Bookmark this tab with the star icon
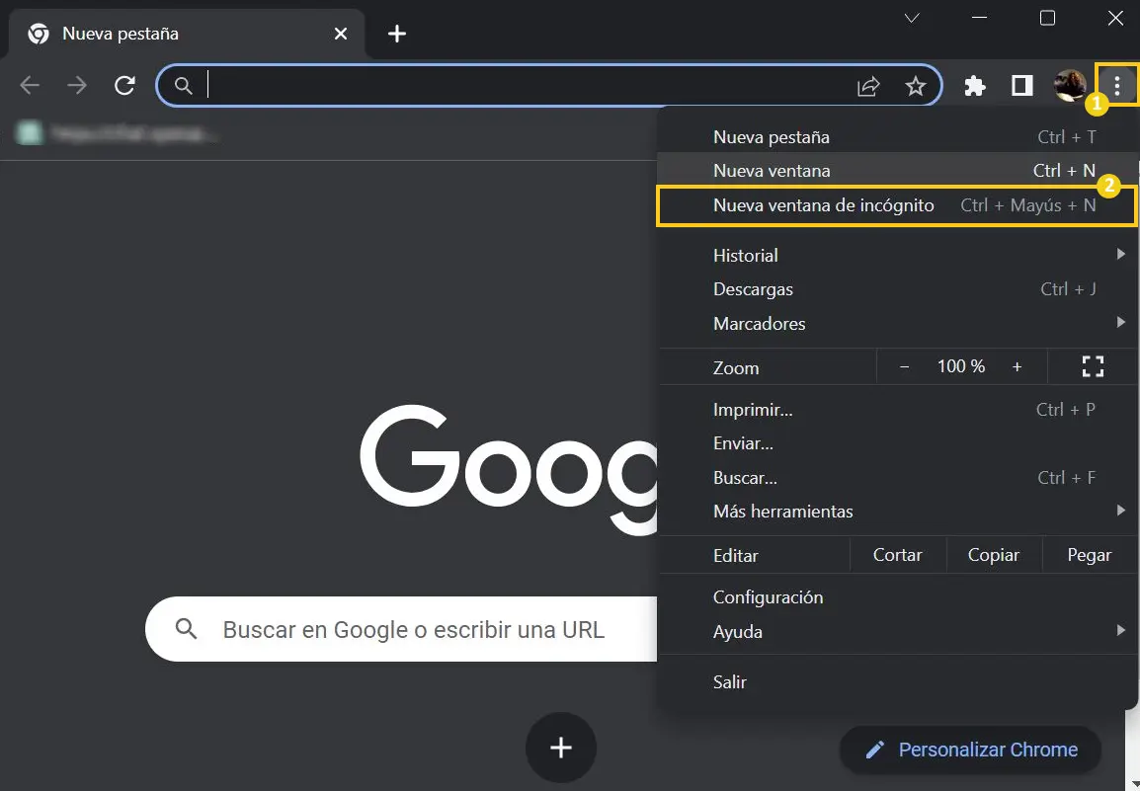The width and height of the screenshot is (1140, 791). (916, 87)
